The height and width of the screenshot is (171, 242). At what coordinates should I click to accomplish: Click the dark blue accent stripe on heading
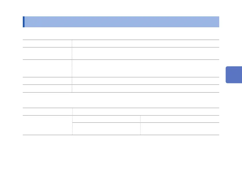[24, 22]
